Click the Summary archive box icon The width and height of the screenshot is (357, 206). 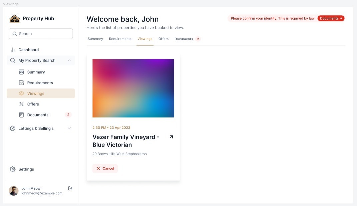21,72
